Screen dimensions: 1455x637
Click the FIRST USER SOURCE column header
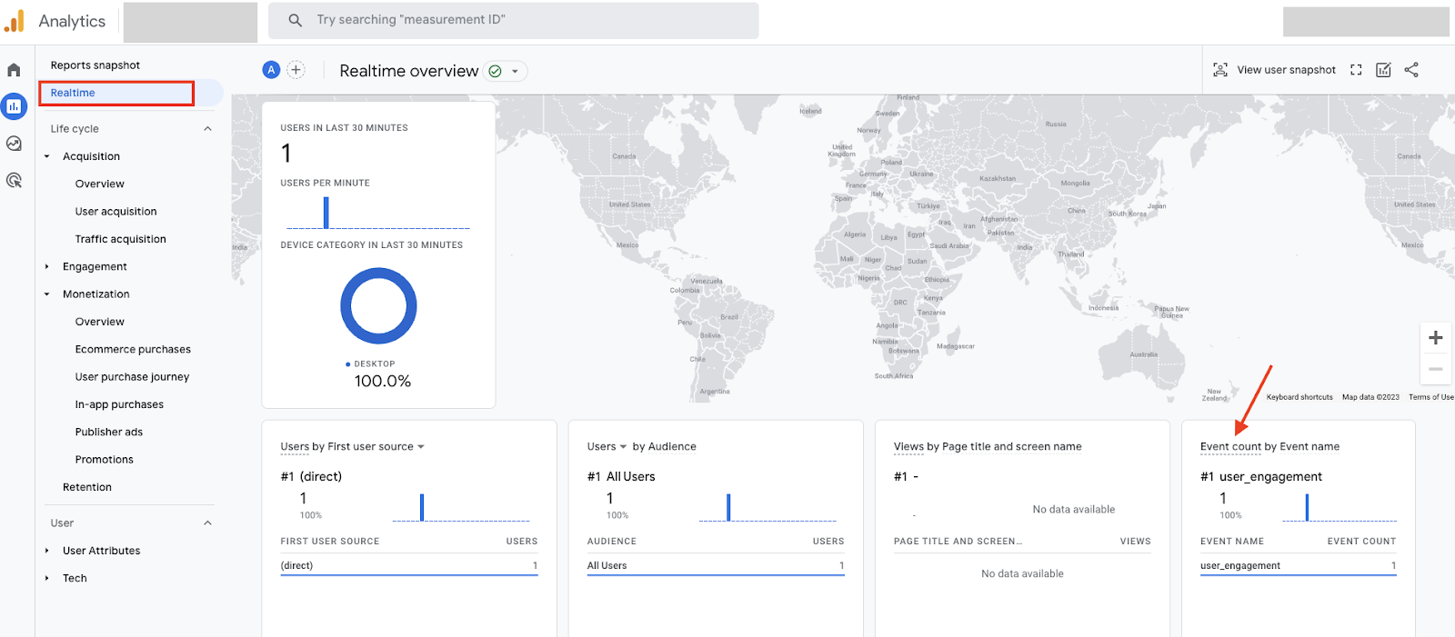click(330, 542)
